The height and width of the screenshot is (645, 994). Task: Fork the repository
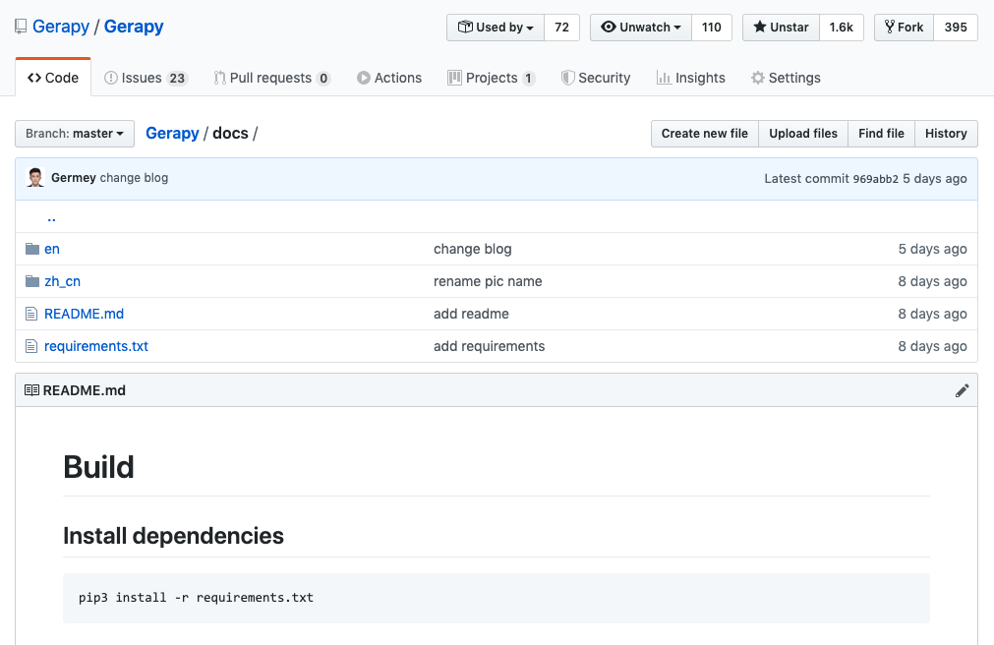click(x=904, y=28)
